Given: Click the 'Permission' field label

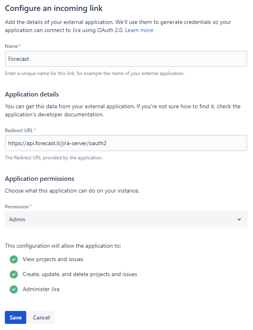Looking at the screenshot, I should [17, 207].
